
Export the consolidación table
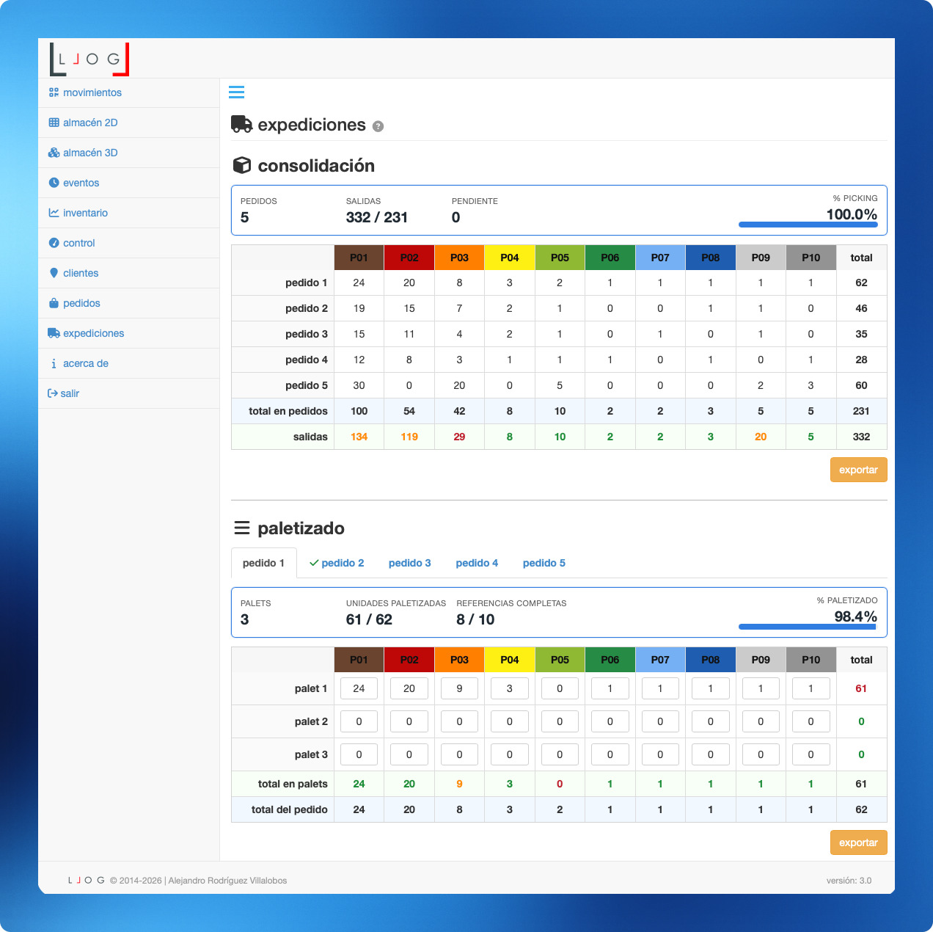point(858,470)
